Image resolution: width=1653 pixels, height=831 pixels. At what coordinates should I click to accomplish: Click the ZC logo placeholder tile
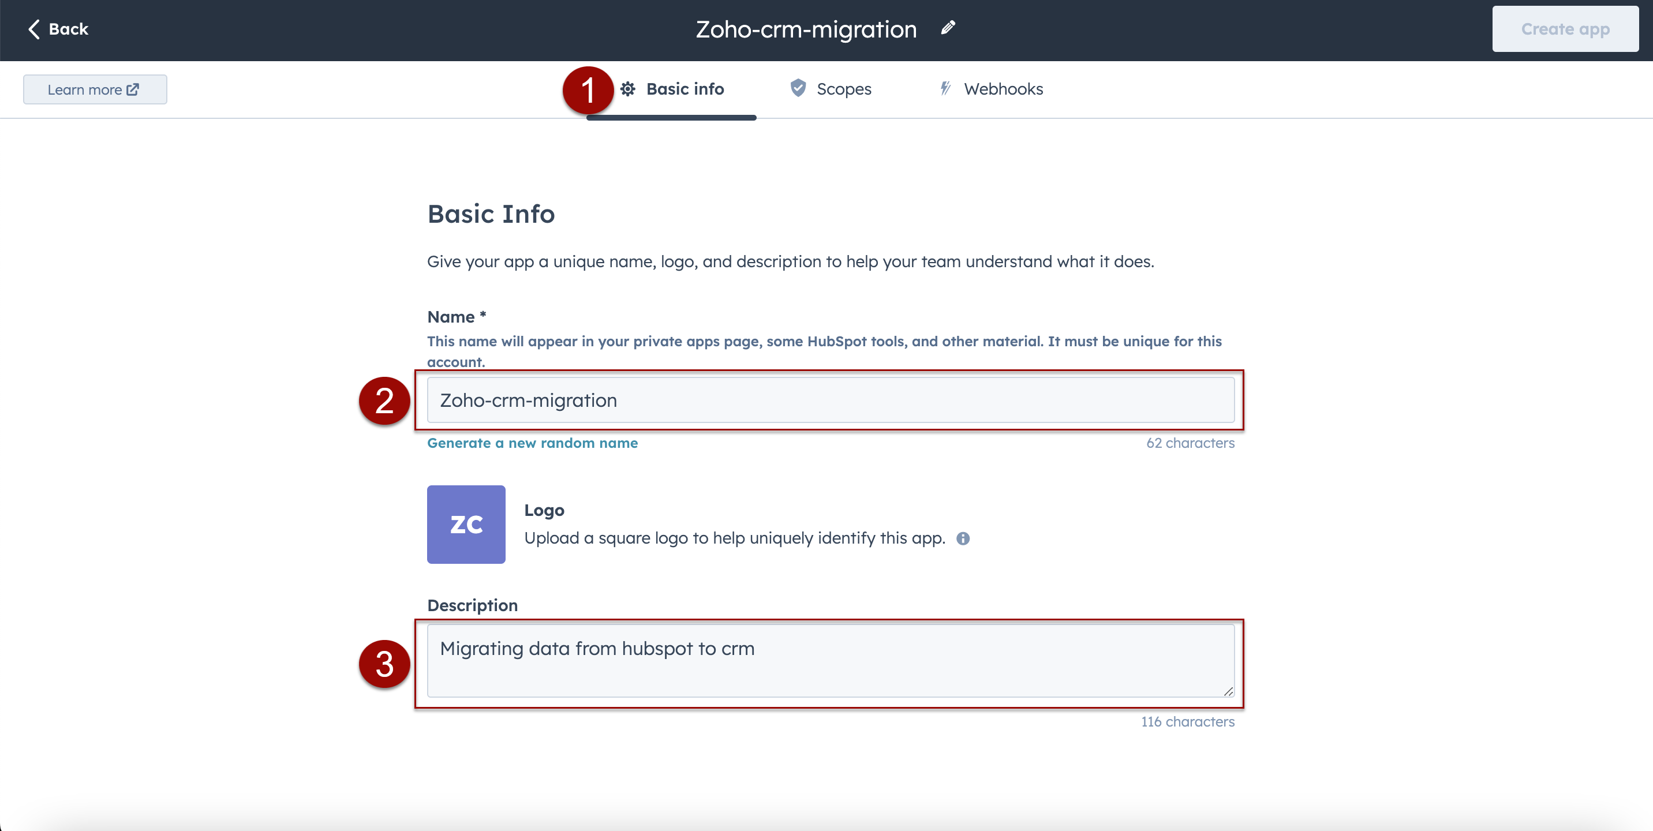coord(466,524)
